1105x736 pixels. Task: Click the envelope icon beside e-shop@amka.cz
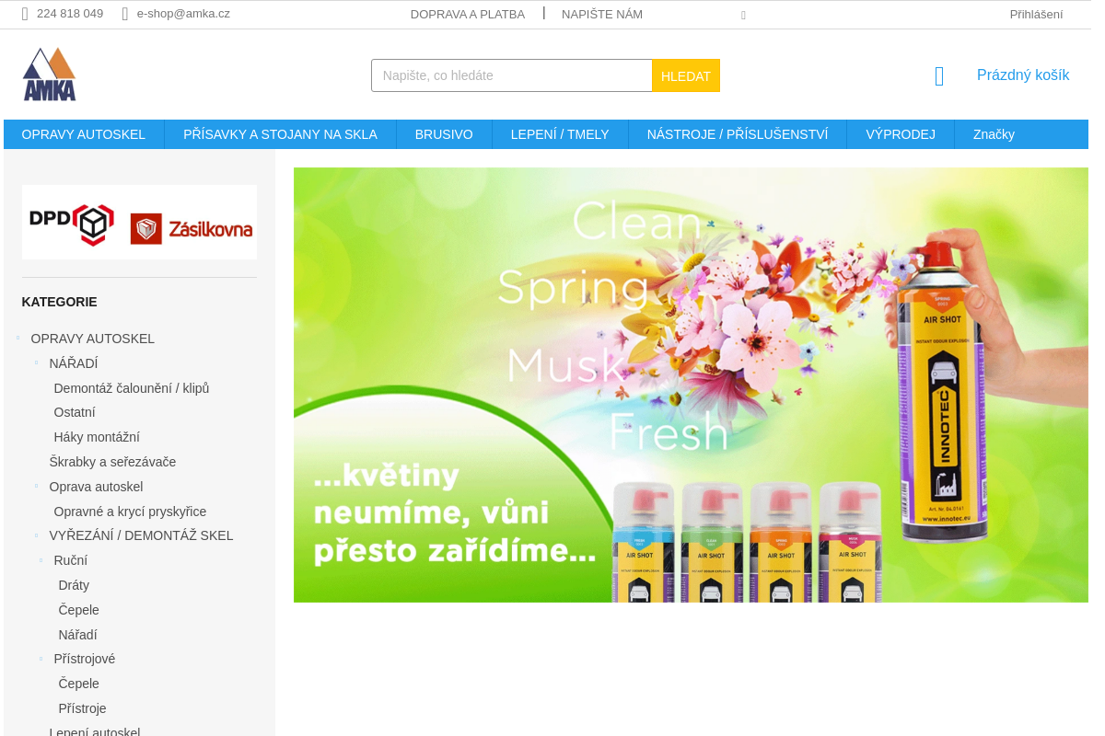pos(124,14)
